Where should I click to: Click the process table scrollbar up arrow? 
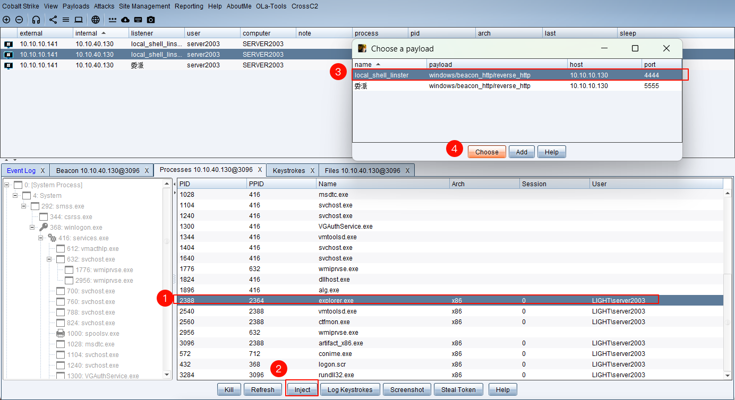(728, 194)
